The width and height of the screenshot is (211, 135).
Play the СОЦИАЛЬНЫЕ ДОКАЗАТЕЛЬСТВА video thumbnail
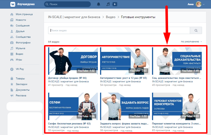tap(177, 61)
